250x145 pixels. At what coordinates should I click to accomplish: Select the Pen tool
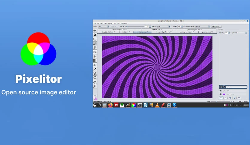click(95, 73)
